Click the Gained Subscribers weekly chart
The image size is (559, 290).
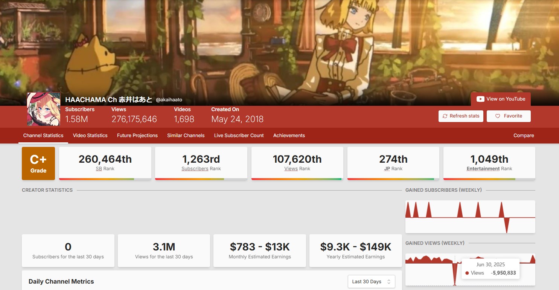(x=470, y=217)
